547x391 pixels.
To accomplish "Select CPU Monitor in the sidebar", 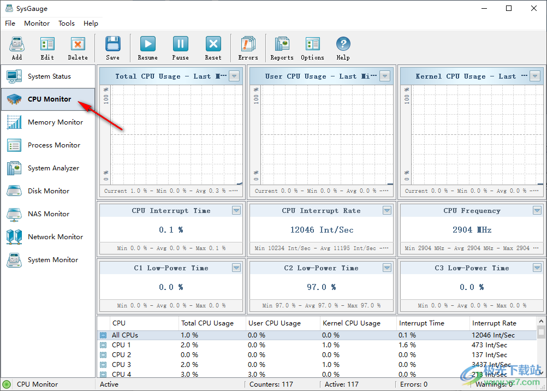I will (x=48, y=99).
